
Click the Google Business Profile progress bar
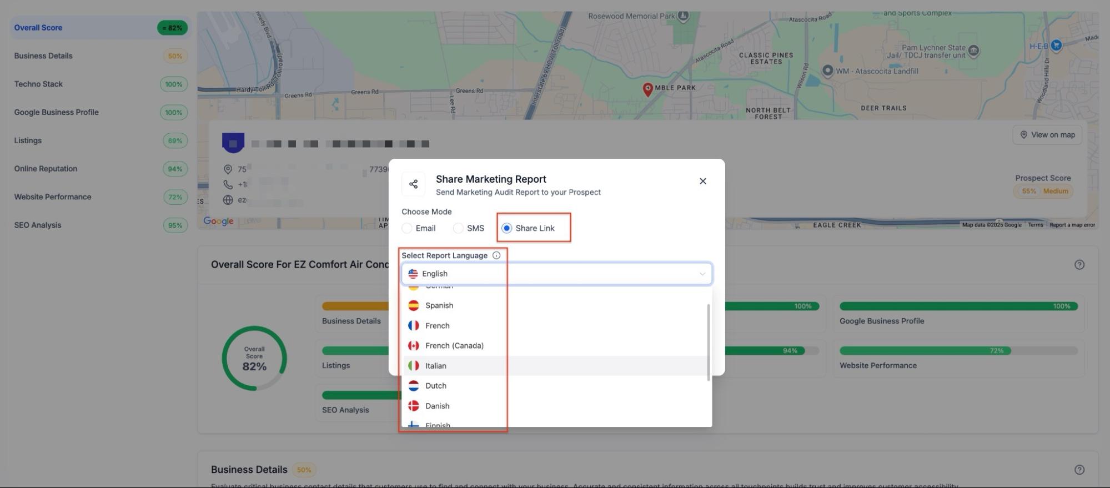pos(958,306)
